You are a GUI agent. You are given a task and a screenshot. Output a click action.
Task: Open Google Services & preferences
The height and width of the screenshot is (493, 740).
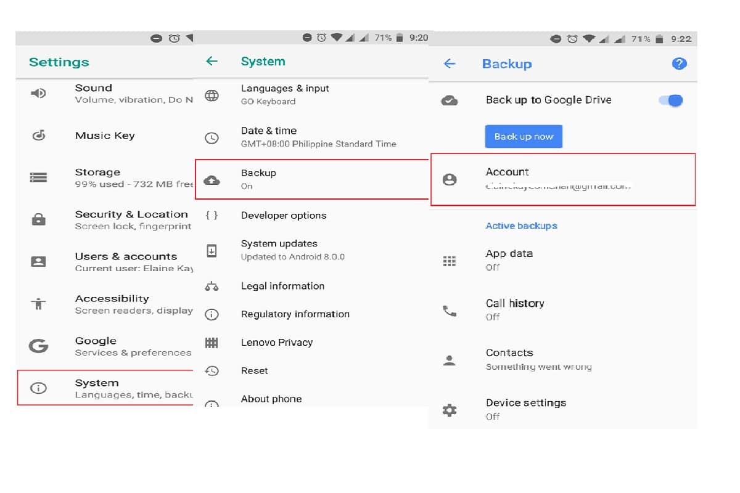pos(104,346)
